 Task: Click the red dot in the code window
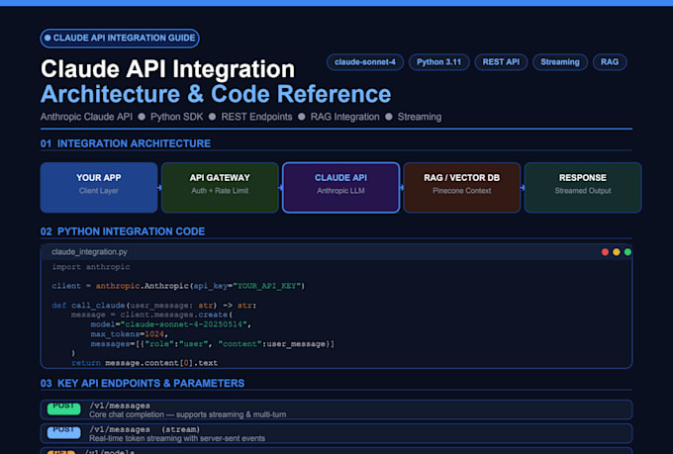(605, 252)
